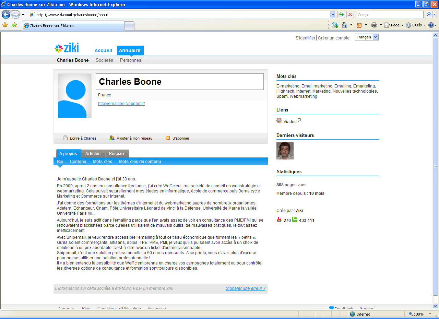The width and height of the screenshot is (439, 319).
Task: Refresh the page with the green arrows
Action: 341,15
